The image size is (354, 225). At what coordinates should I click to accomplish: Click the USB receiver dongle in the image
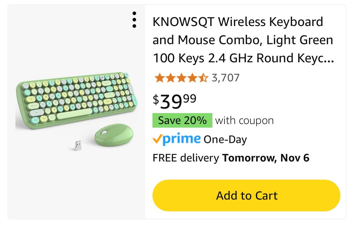(78, 145)
